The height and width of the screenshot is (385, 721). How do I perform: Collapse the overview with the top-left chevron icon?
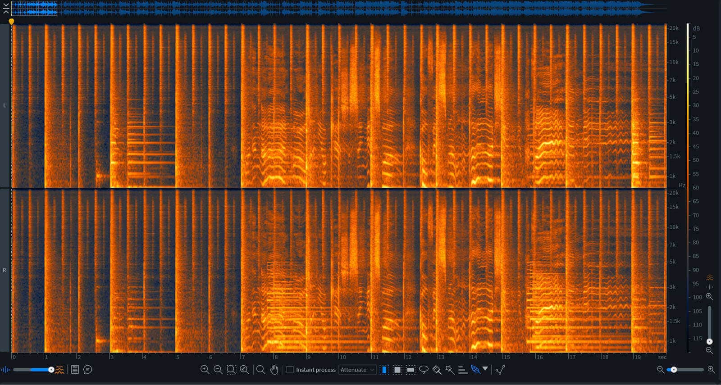pos(6,8)
